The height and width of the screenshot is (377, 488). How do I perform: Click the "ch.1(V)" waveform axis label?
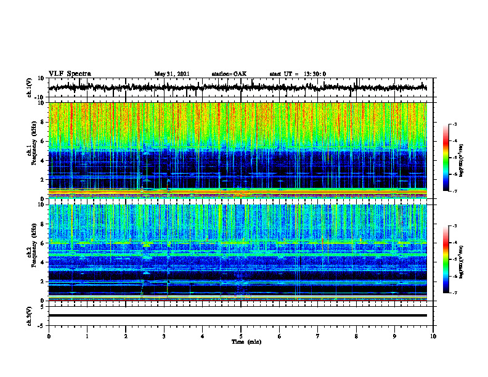click(x=30, y=87)
